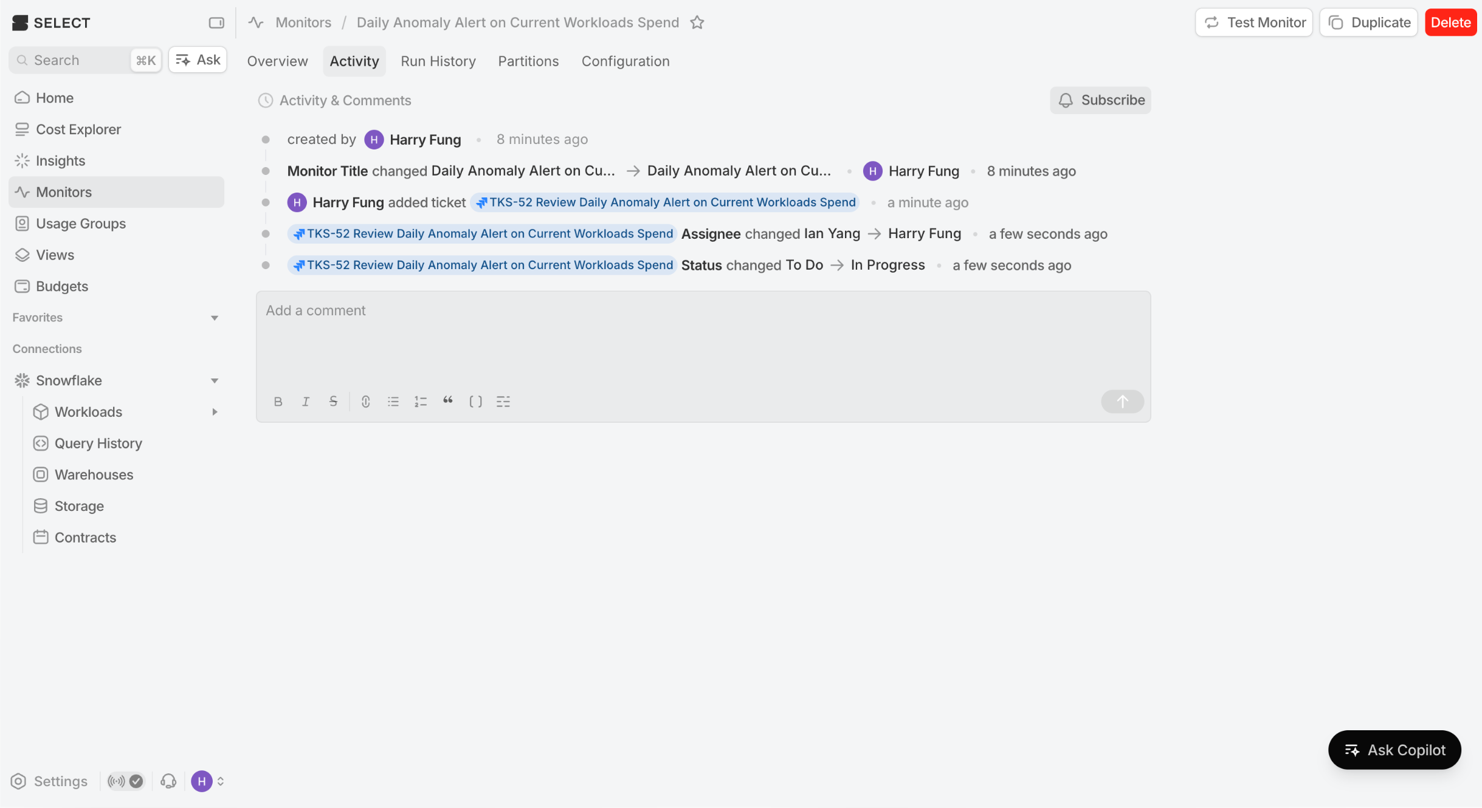Insert a bulleted list in the comment
The image size is (1482, 808).
coord(393,402)
